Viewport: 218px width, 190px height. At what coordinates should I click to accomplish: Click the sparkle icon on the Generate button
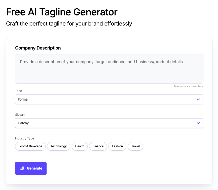(22, 168)
